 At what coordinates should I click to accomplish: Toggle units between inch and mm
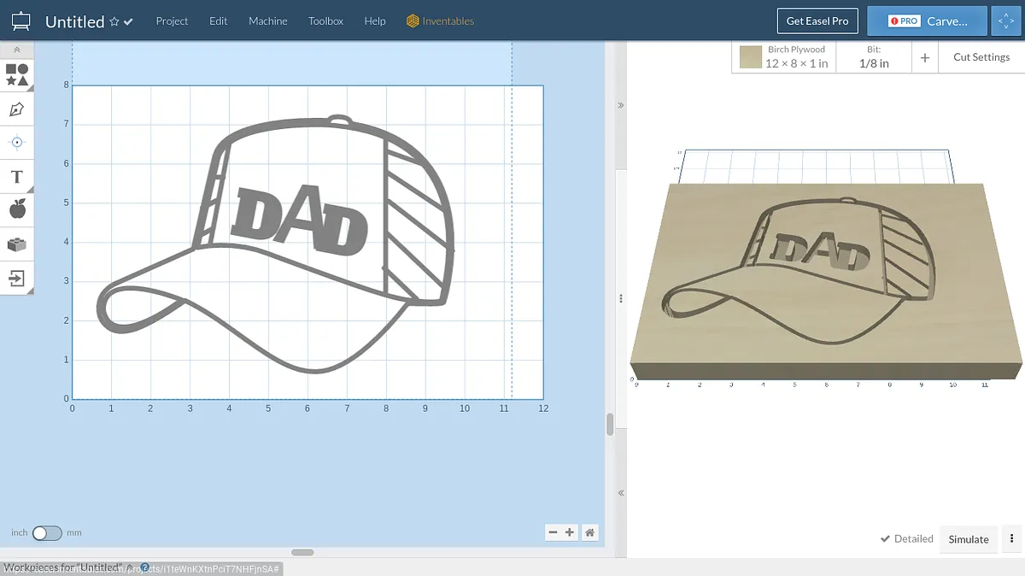(x=47, y=532)
